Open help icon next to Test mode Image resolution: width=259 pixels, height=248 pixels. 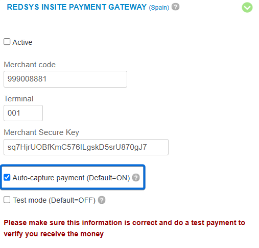tap(102, 200)
